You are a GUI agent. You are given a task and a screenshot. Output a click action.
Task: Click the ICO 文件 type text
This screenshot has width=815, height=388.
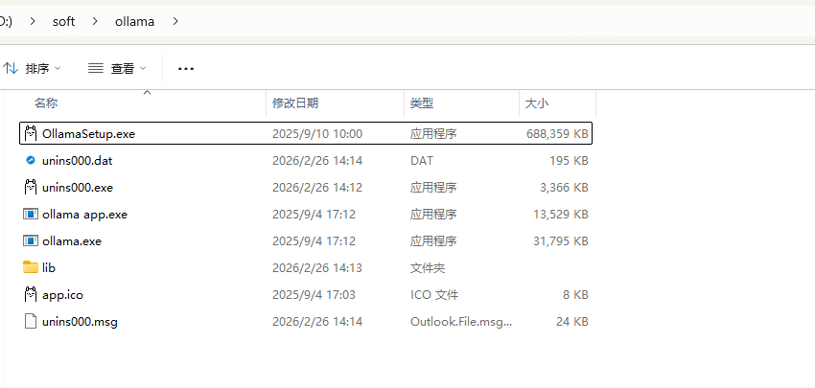pyautogui.click(x=434, y=294)
